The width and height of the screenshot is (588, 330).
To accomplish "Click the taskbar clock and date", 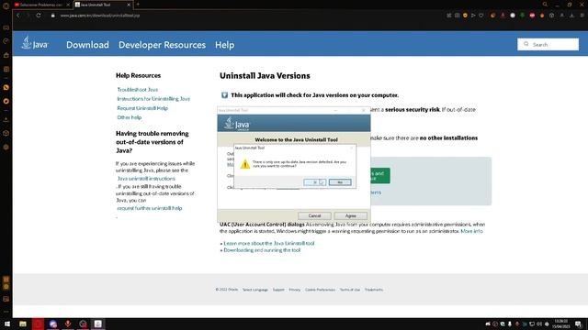I will coord(561,324).
